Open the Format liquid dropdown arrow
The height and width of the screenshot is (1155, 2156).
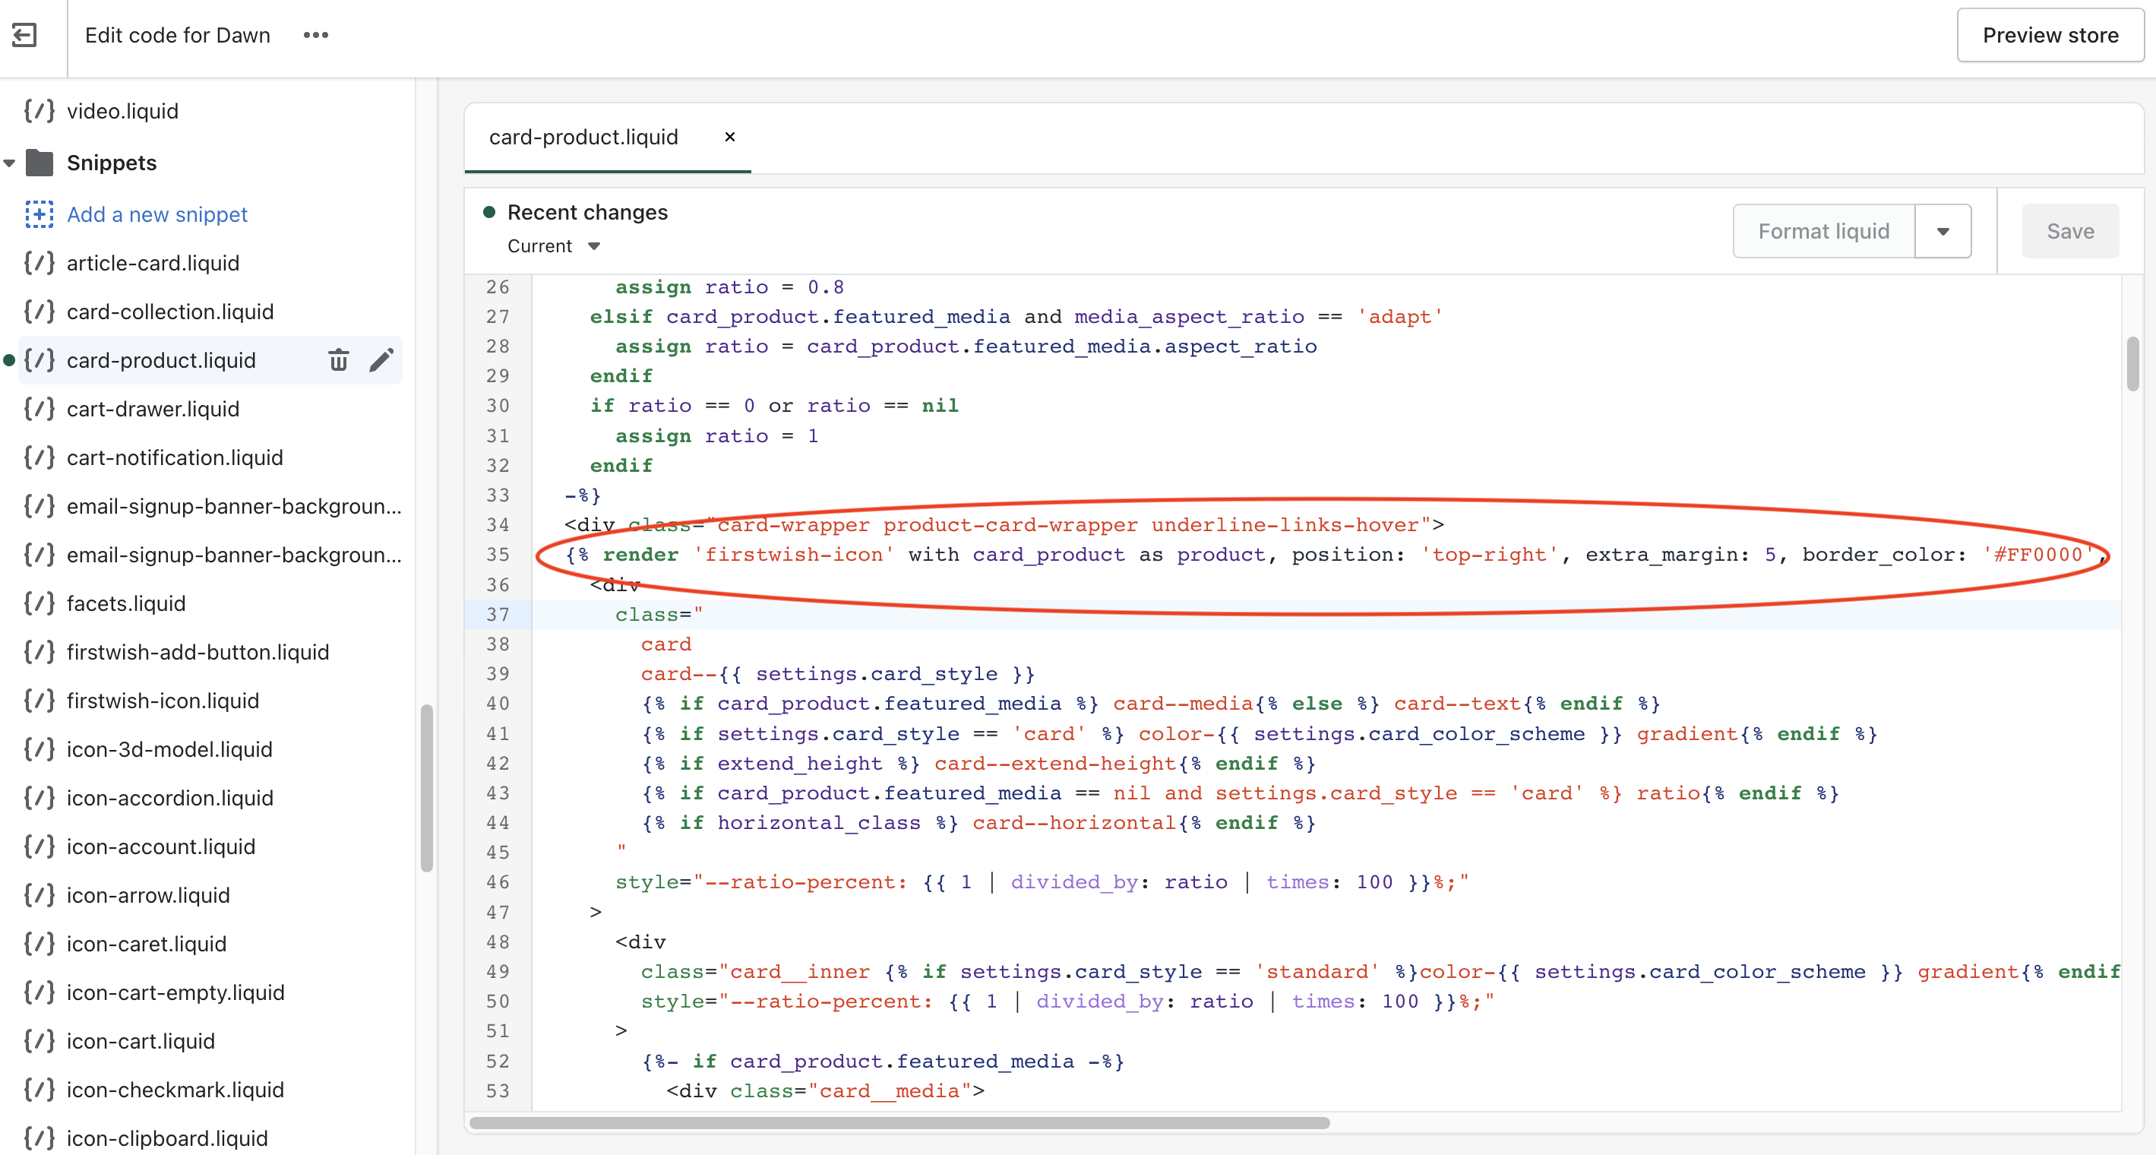tap(1943, 231)
